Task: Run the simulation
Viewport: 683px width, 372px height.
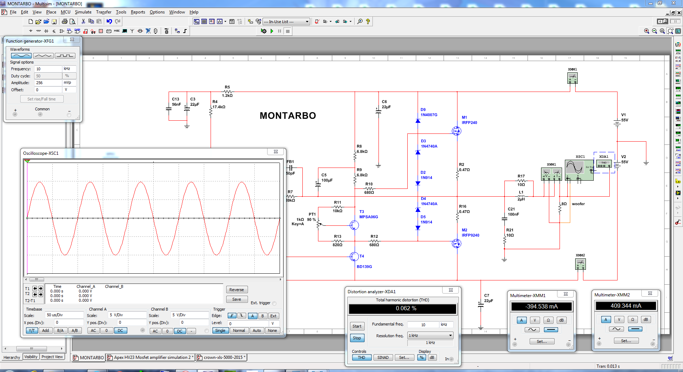Action: [x=272, y=31]
